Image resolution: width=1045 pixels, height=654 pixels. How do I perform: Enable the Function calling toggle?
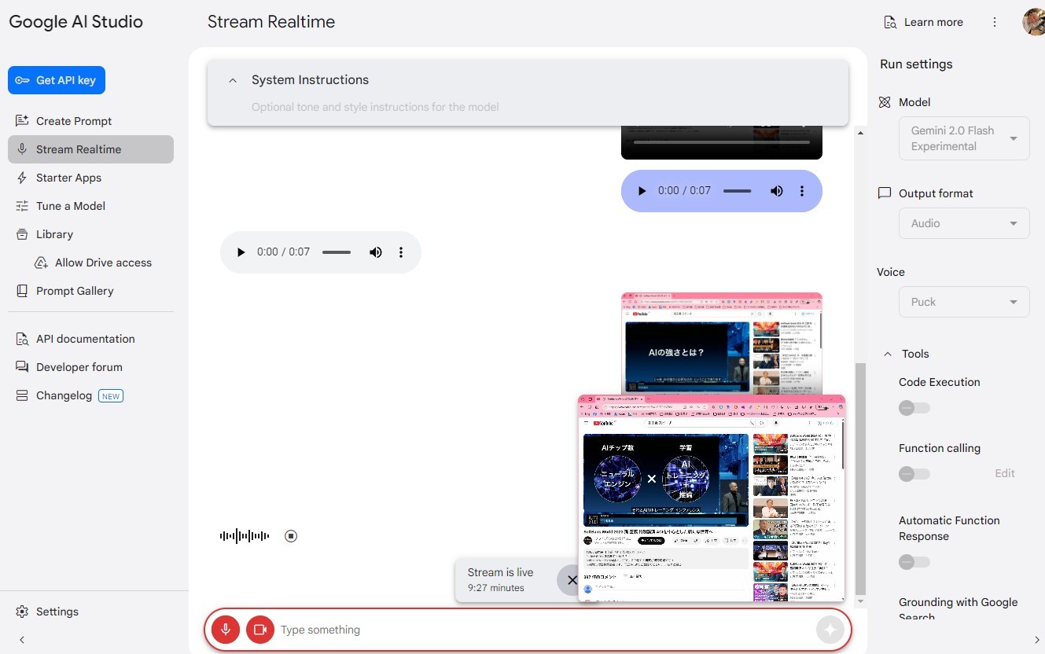[x=914, y=474]
